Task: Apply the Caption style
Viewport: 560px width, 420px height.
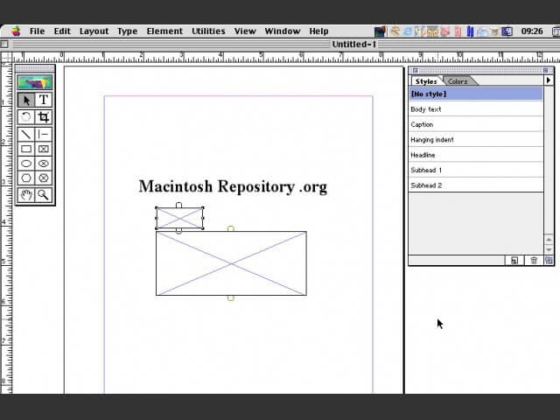Action: pos(476,124)
